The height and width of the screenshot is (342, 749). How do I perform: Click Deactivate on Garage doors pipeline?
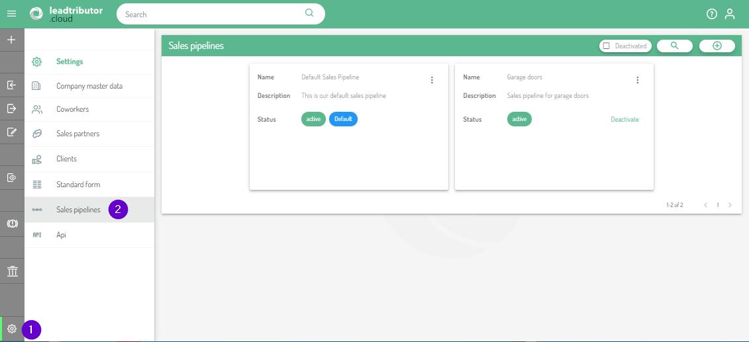coord(624,120)
